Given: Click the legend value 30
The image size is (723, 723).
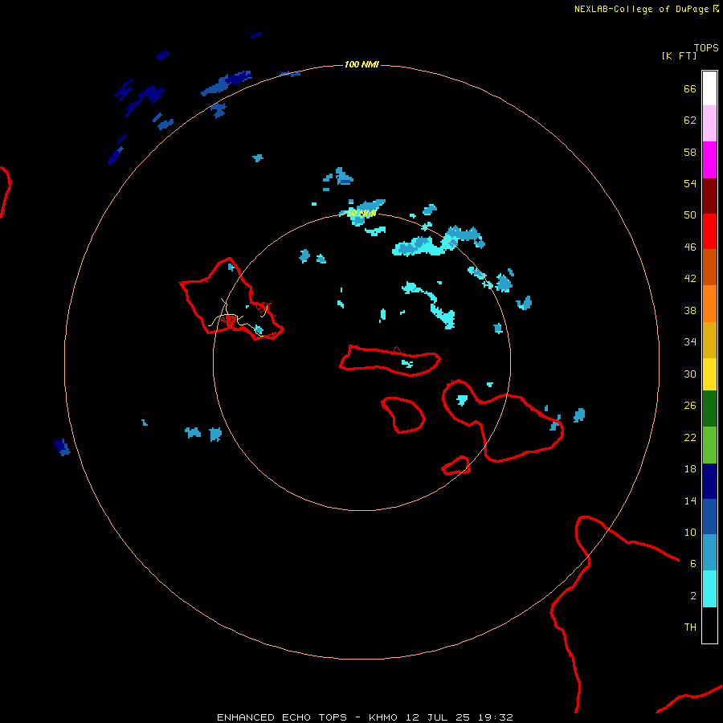Looking at the screenshot, I should pyautogui.click(x=690, y=374).
